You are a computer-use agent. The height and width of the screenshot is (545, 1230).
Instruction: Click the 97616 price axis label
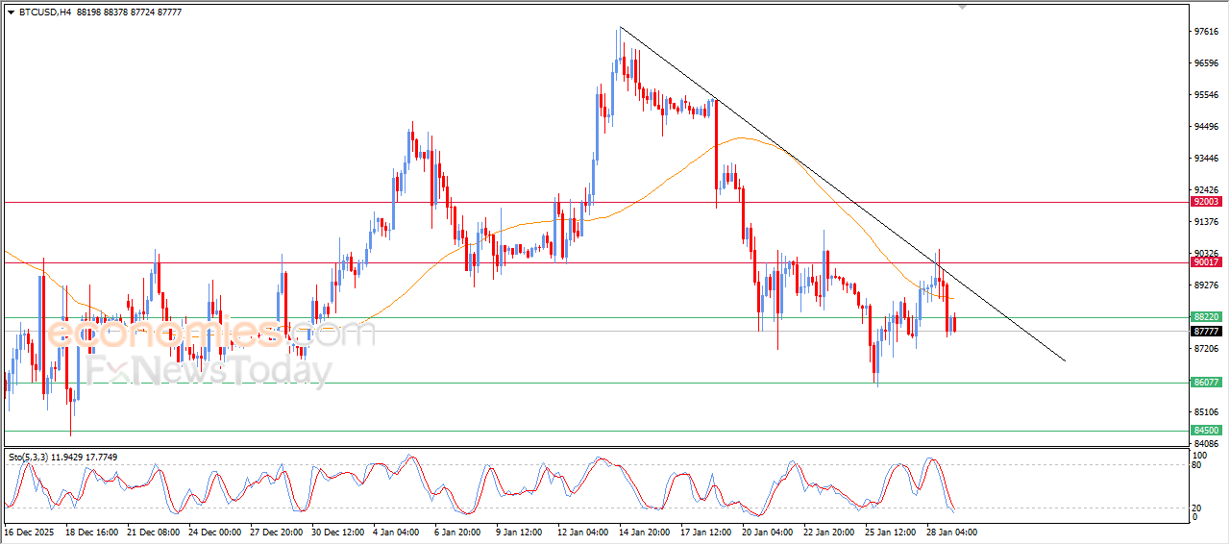click(x=1206, y=32)
